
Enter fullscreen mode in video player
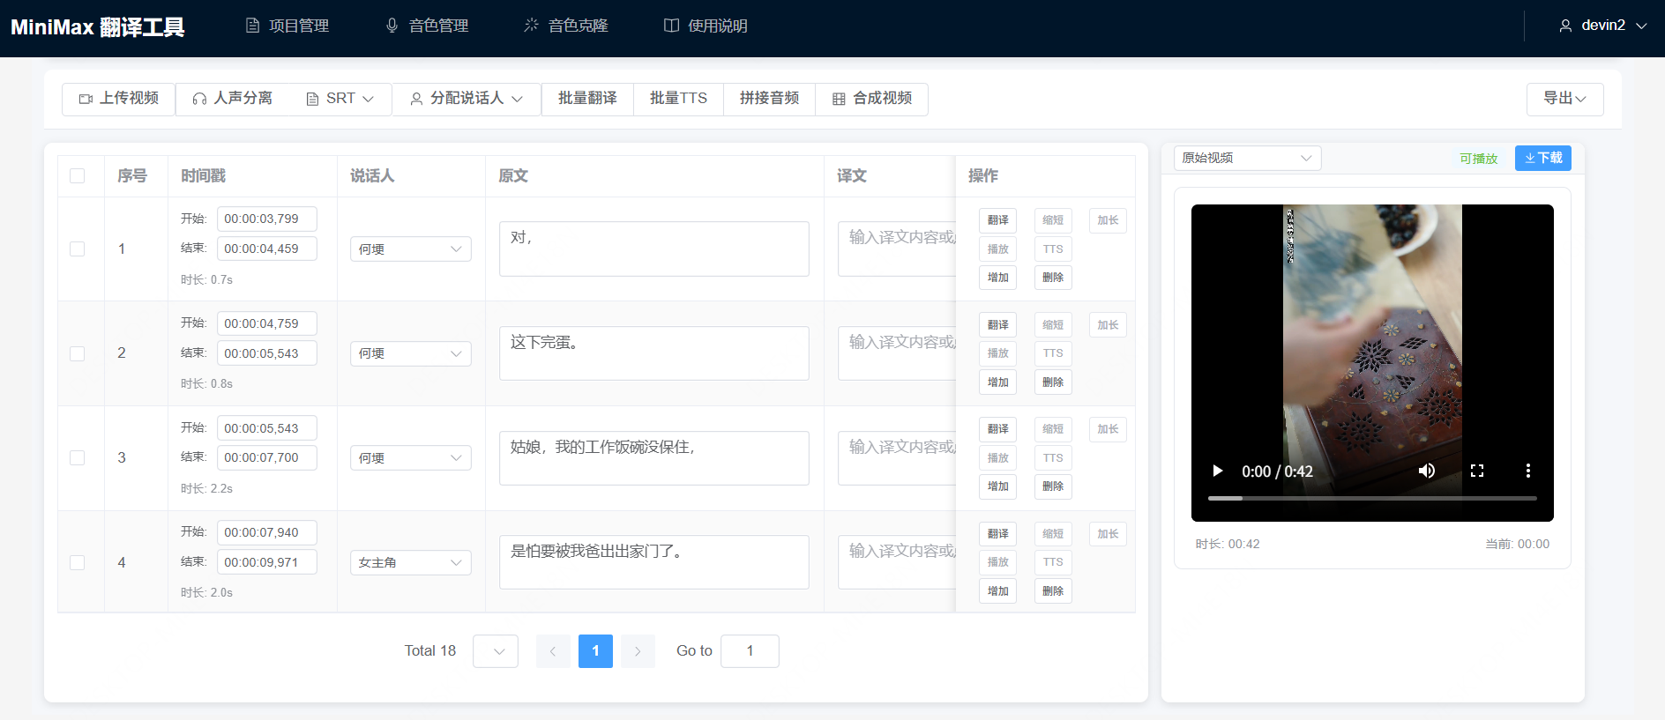(x=1477, y=471)
